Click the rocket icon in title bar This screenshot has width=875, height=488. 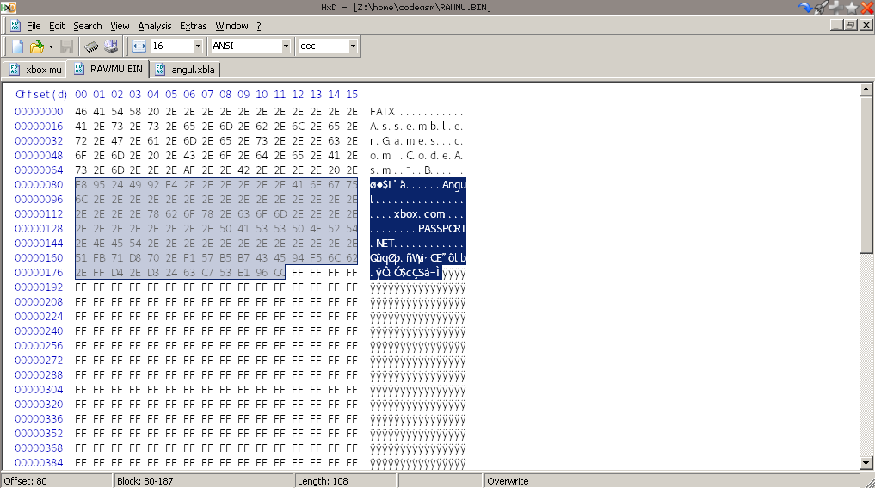(x=820, y=7)
